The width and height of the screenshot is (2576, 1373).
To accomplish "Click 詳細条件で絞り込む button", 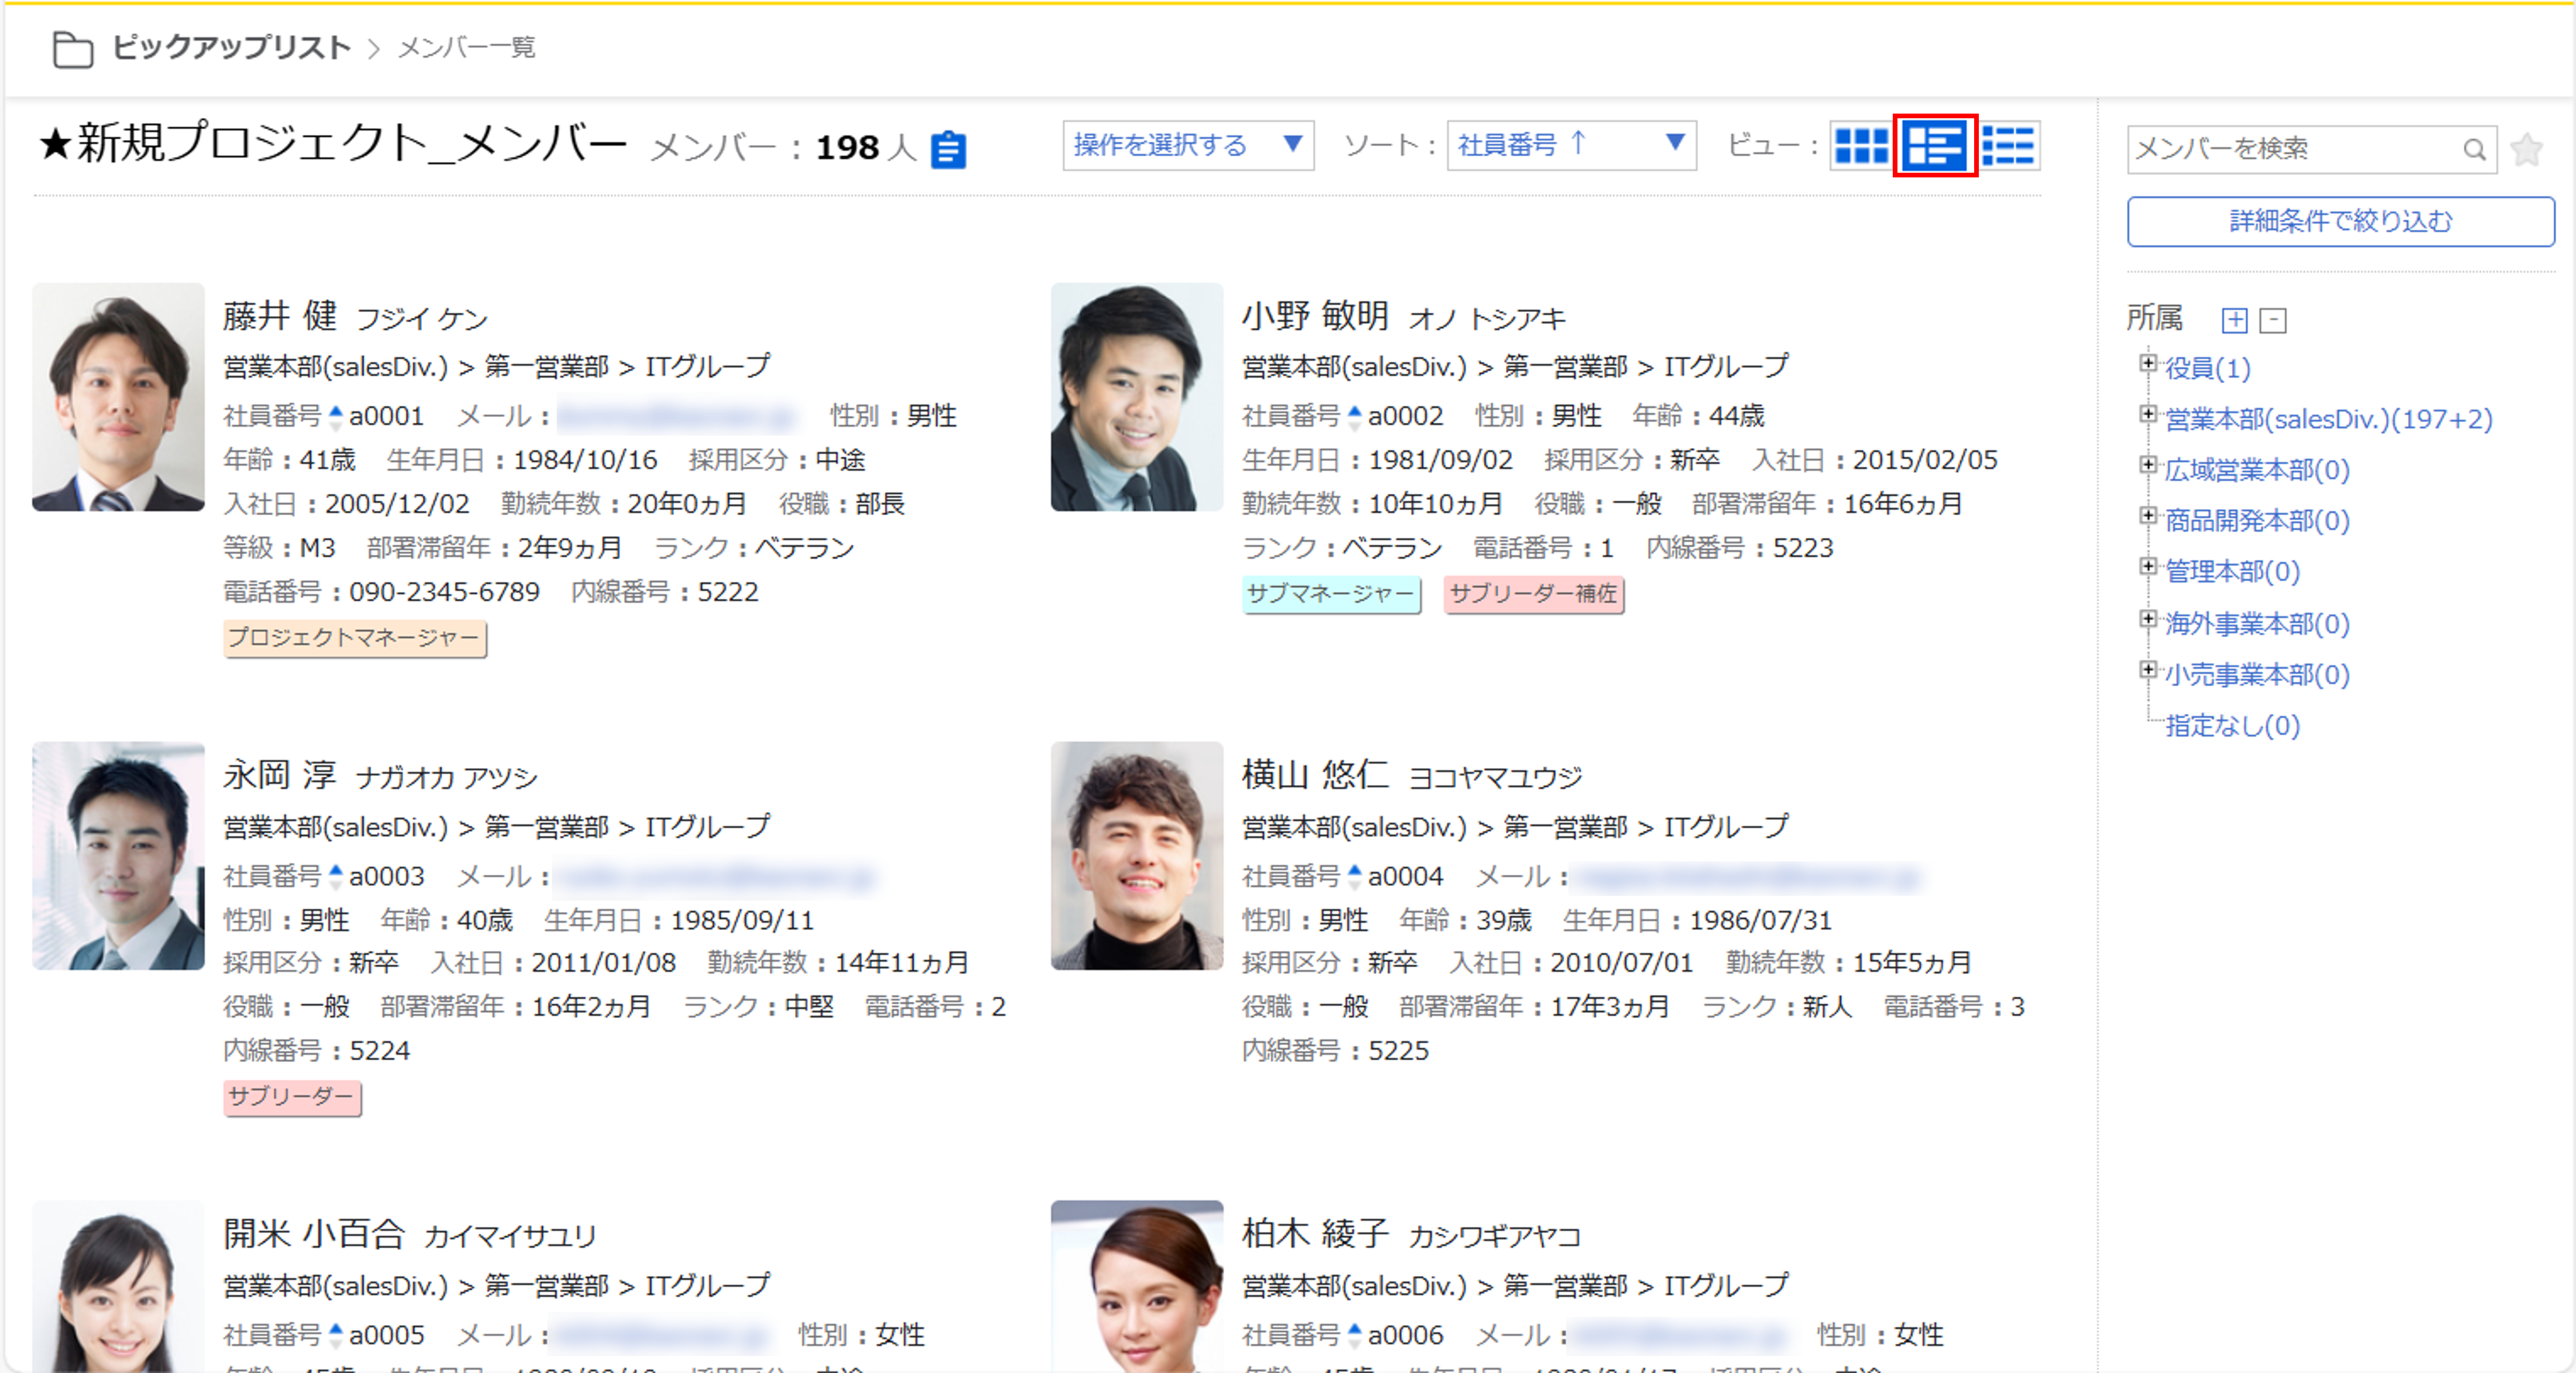I will pos(2340,221).
